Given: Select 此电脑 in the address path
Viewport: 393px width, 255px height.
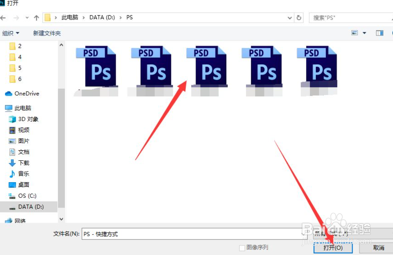Looking at the screenshot, I should click(x=70, y=17).
